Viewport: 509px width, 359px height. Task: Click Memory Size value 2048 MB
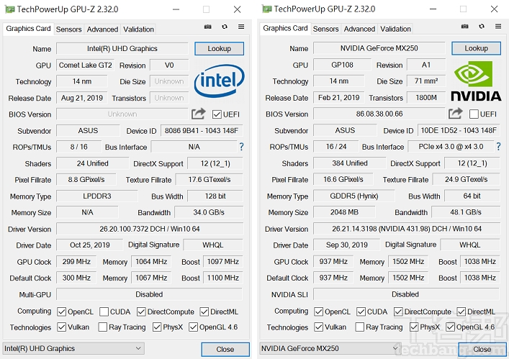point(344,212)
